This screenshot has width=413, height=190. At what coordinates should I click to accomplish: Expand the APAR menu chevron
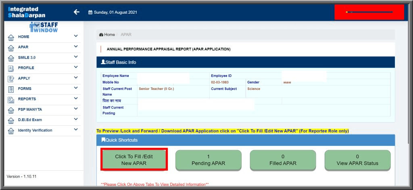75,47
